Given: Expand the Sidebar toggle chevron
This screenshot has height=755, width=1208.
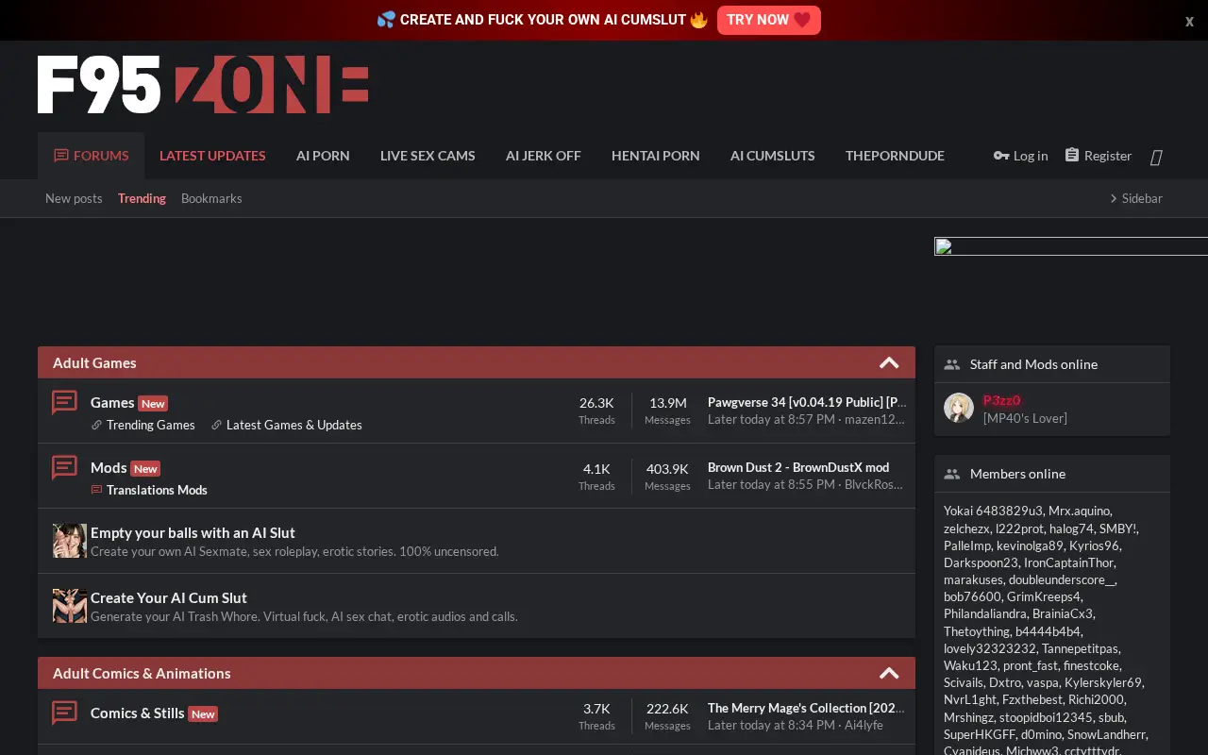Looking at the screenshot, I should click(x=1114, y=199).
